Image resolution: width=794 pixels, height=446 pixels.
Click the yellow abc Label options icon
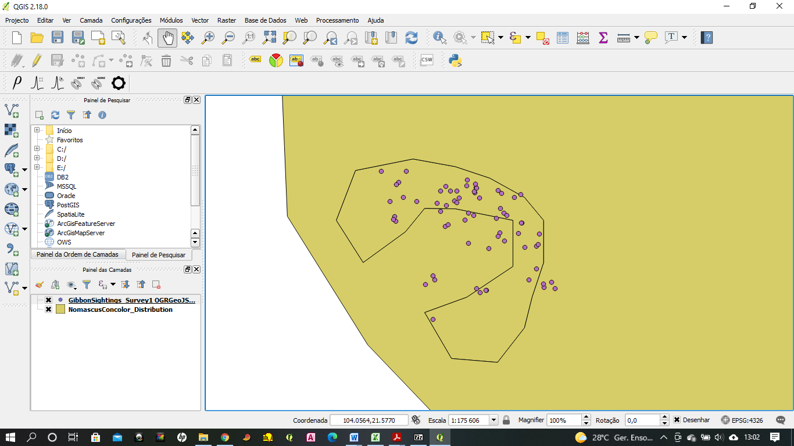(255, 59)
